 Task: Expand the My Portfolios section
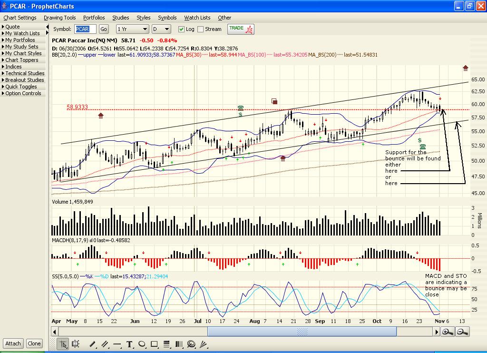23,40
